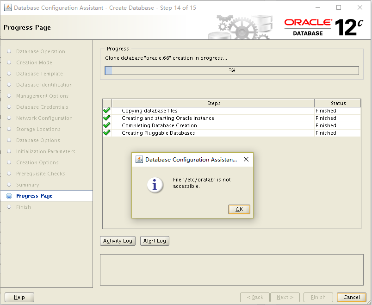The height and width of the screenshot is (305, 372).
Task: Click the Steps column header
Action: coord(213,103)
